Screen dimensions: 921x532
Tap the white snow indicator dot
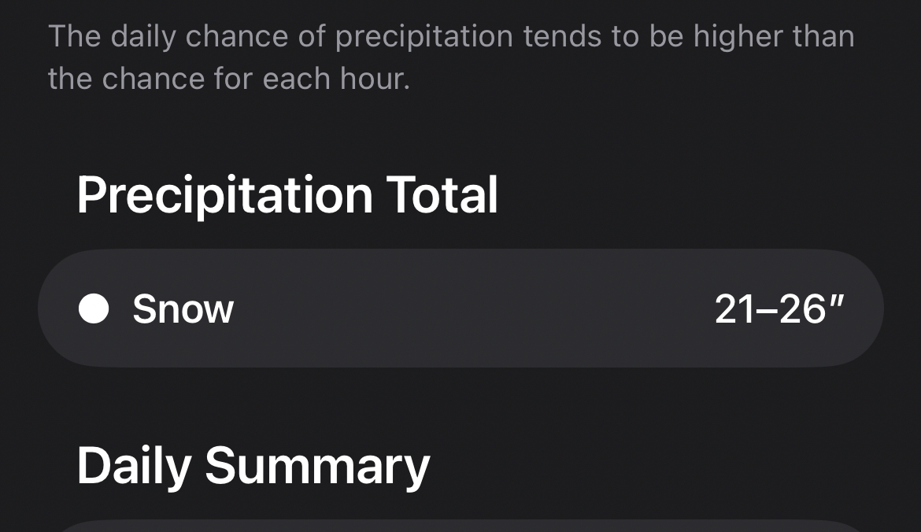point(94,308)
